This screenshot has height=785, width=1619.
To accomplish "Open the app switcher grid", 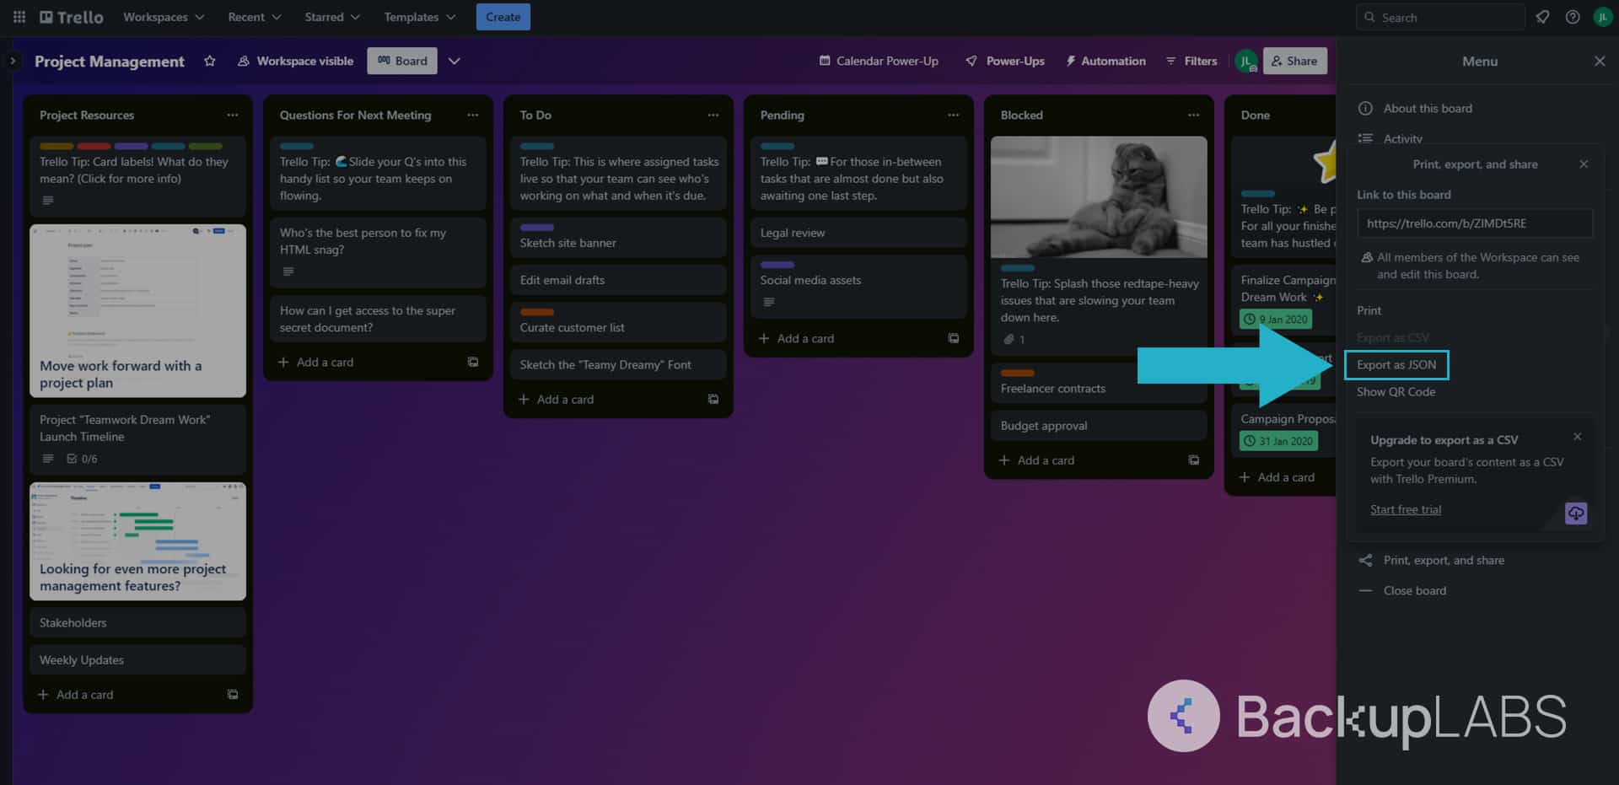I will [19, 17].
